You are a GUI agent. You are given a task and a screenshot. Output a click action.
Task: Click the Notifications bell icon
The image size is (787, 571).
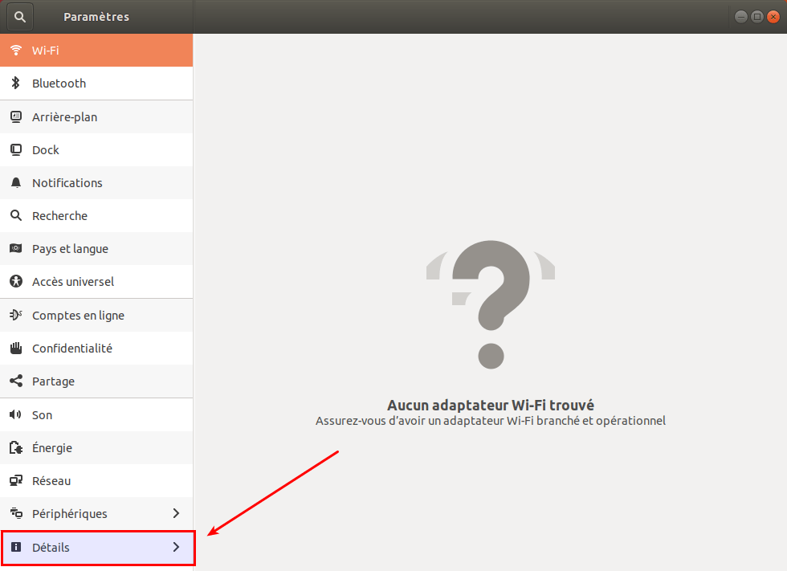pyautogui.click(x=15, y=183)
